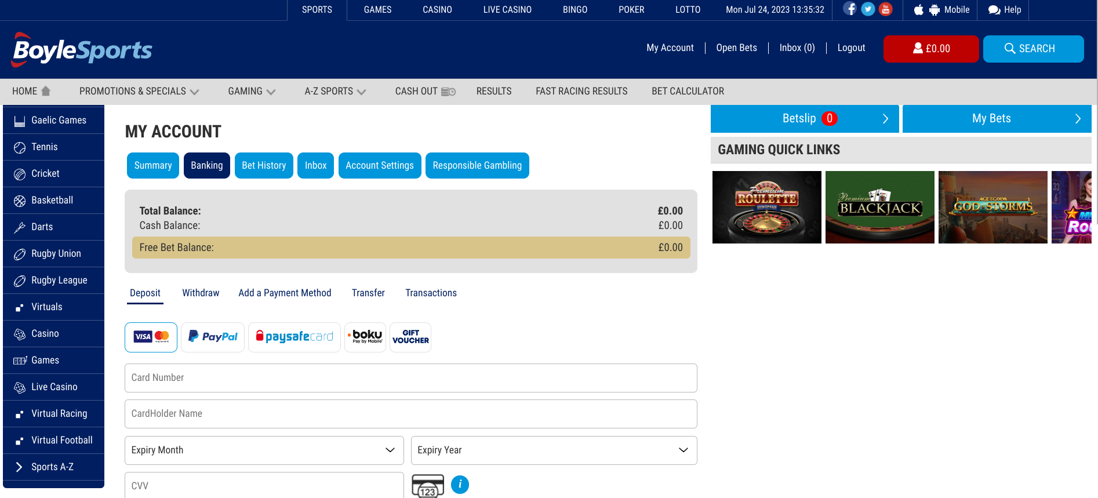
Task: Choose paysafecard payment method
Action: pos(295,337)
